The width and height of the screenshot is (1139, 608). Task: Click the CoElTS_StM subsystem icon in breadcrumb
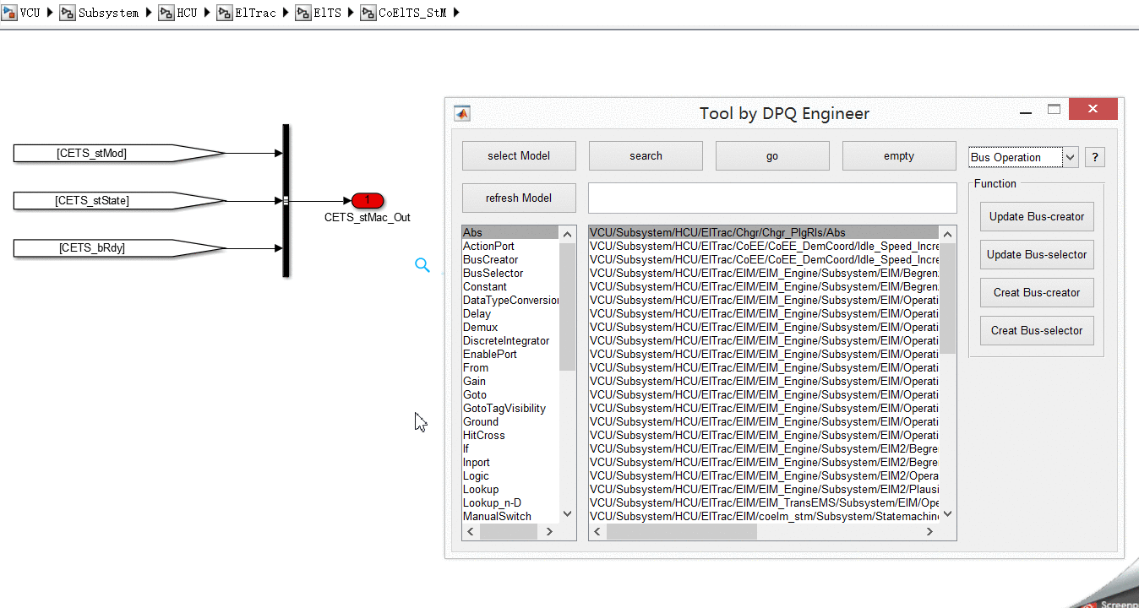click(x=368, y=14)
